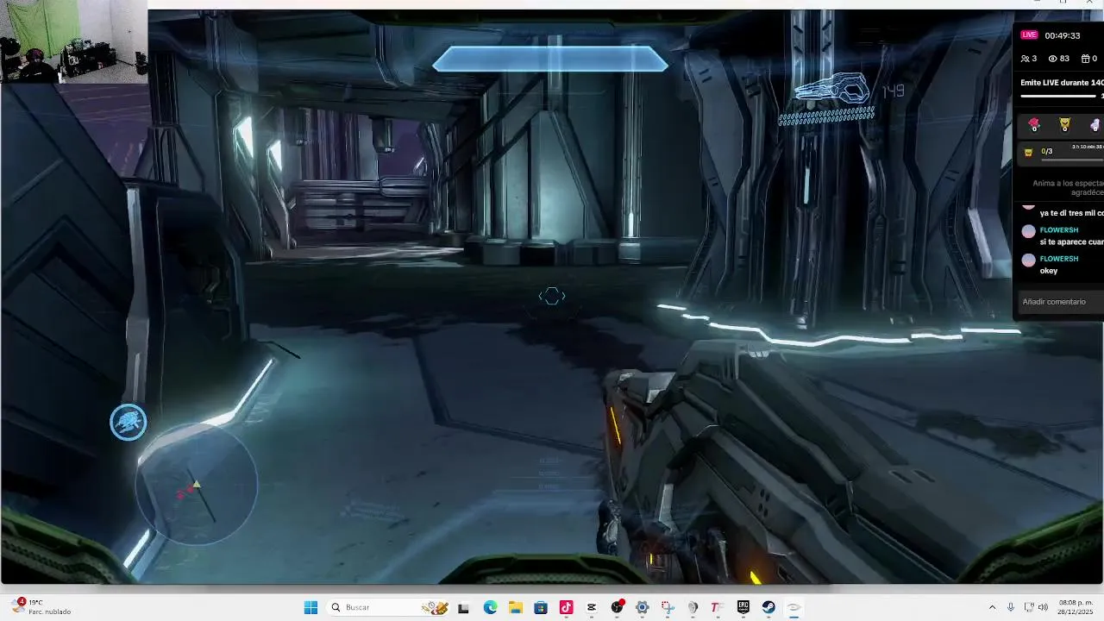The width and height of the screenshot is (1104, 621).
Task: Open the Epic Games Launcher
Action: coord(743,607)
